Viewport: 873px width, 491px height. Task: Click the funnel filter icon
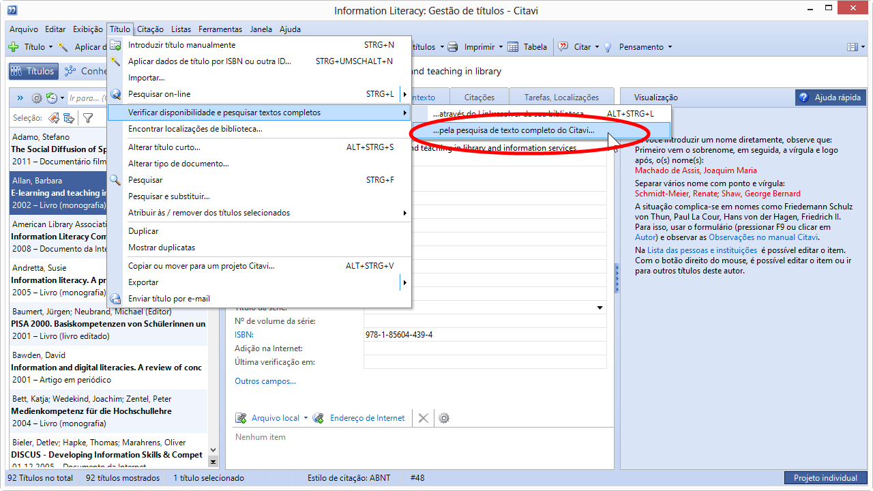point(88,118)
